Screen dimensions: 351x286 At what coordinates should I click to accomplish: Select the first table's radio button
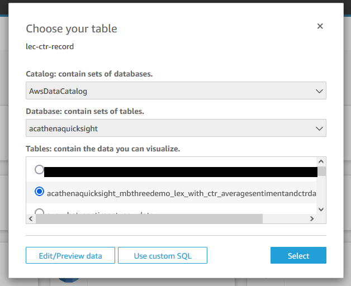[39, 170]
